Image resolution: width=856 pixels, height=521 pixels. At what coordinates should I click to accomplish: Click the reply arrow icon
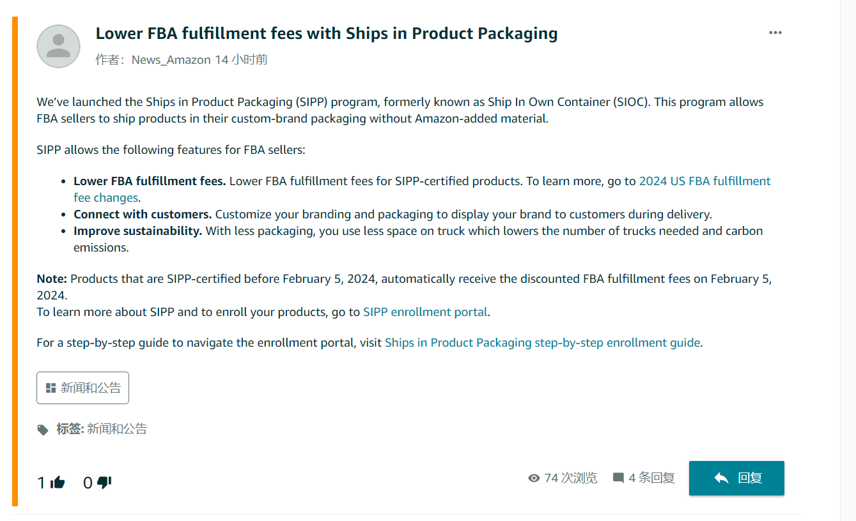pyautogui.click(x=721, y=478)
